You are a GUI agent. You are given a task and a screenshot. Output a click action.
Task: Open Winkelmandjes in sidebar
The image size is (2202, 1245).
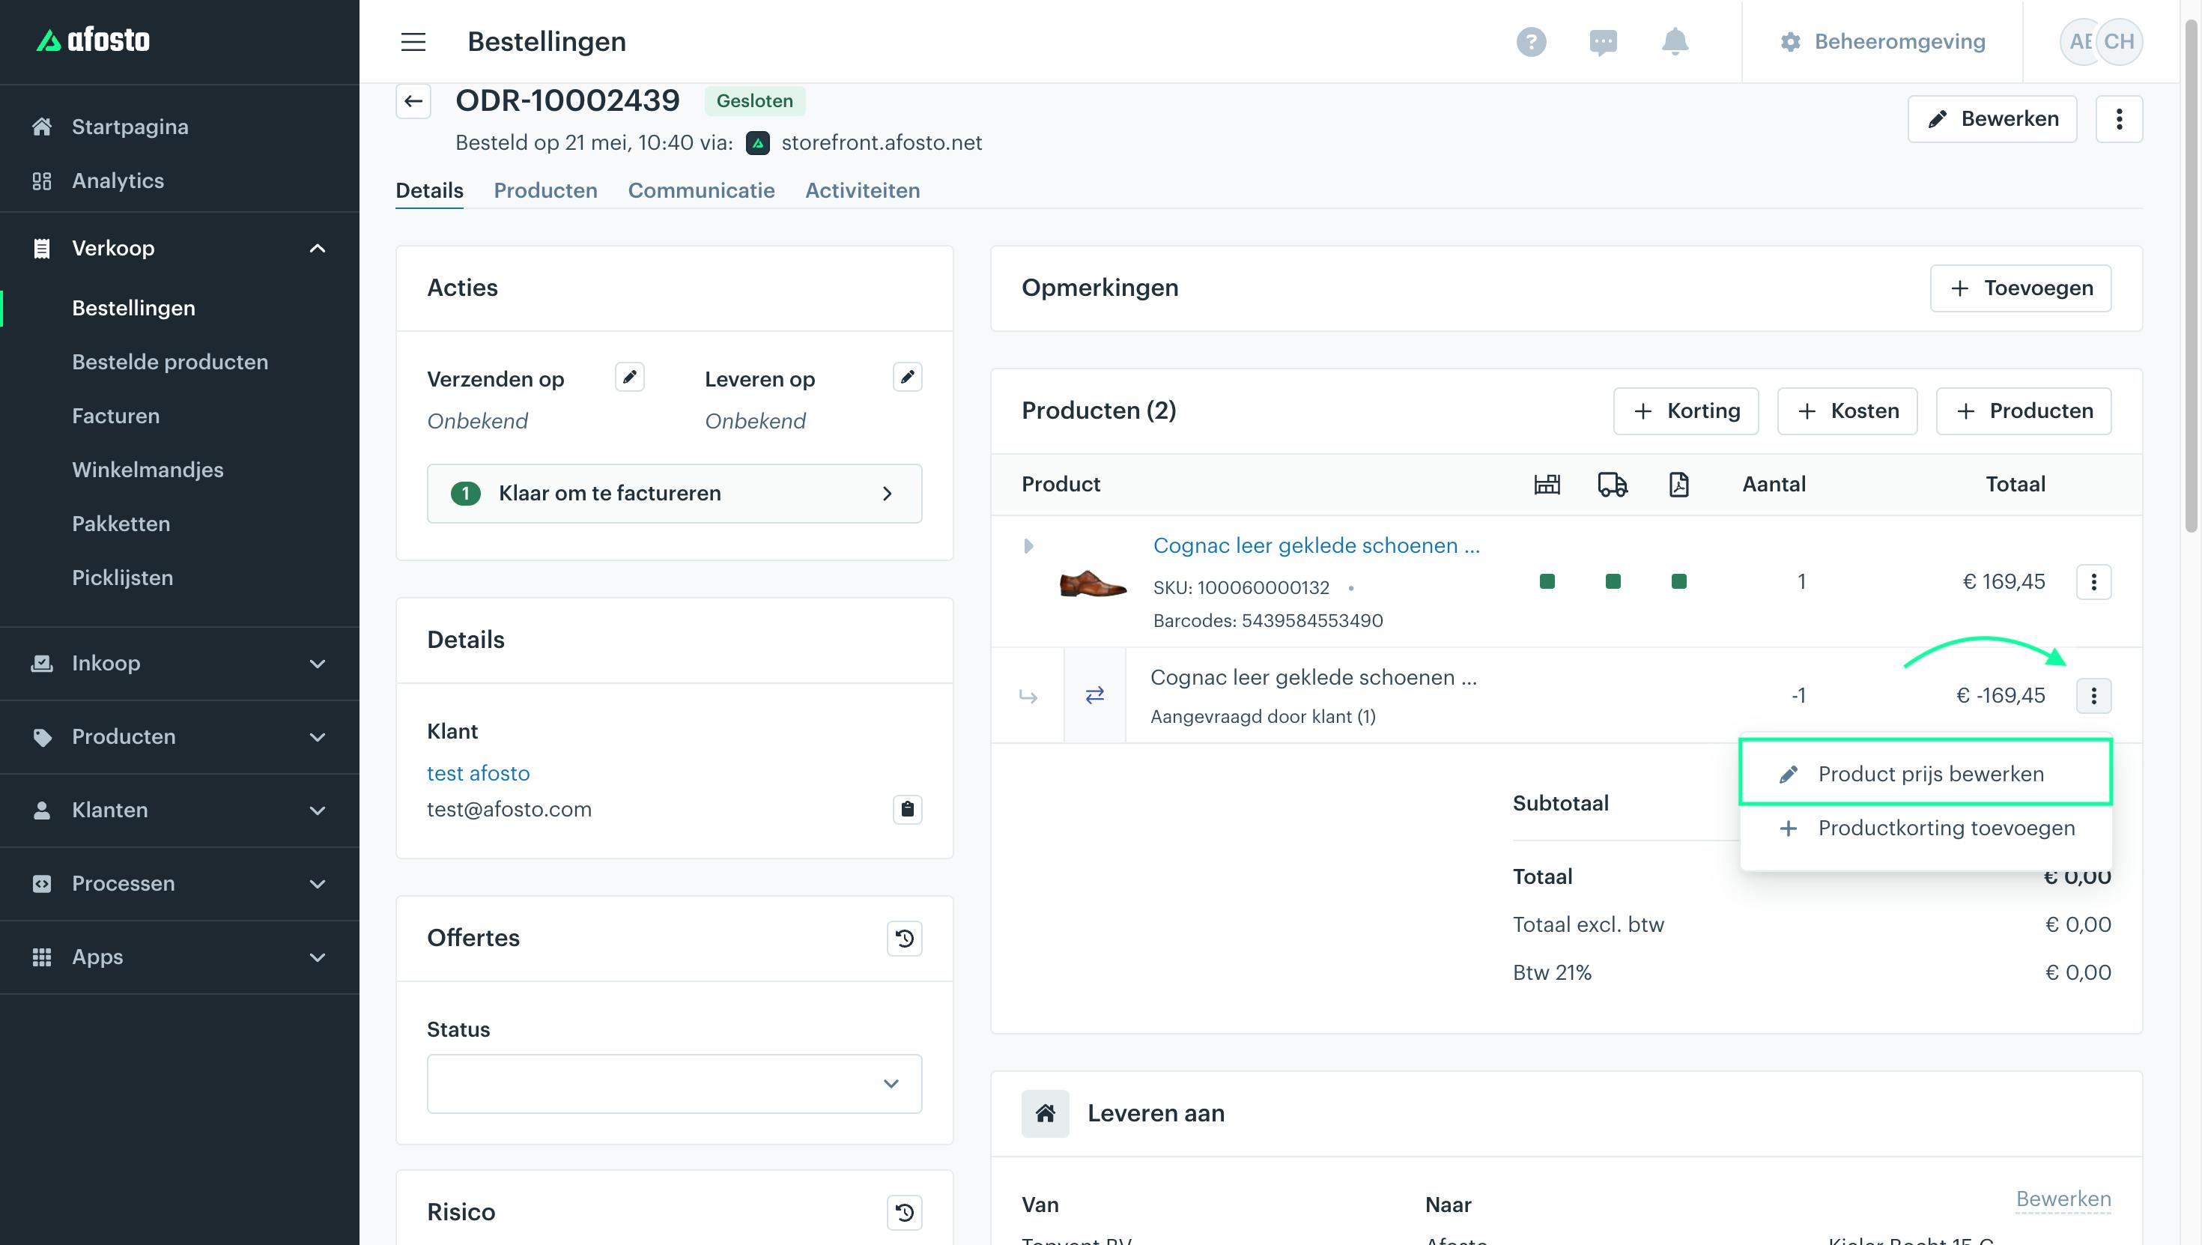[x=148, y=470]
